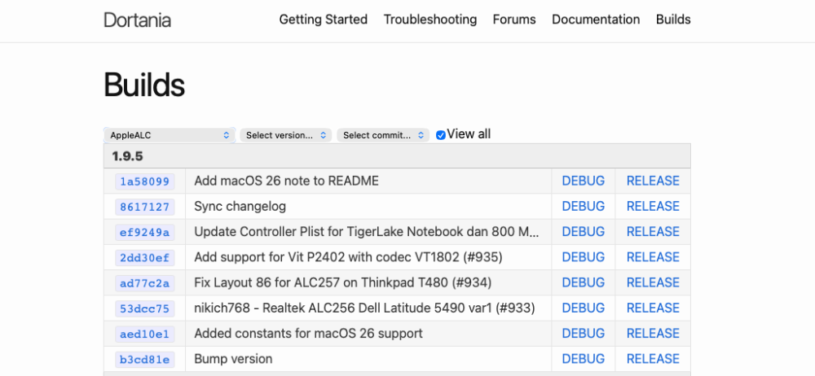
Task: Open the Dortania home logo link
Action: tap(137, 20)
